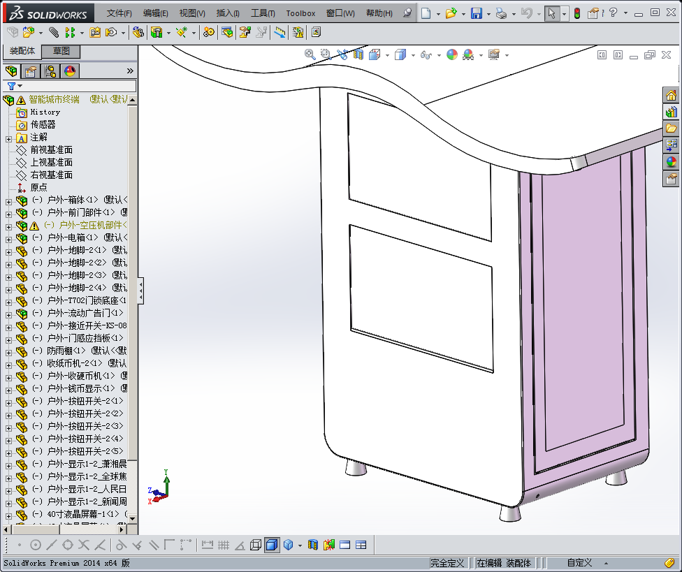Open the 编辑(E) menu
The height and width of the screenshot is (572, 682).
(156, 13)
